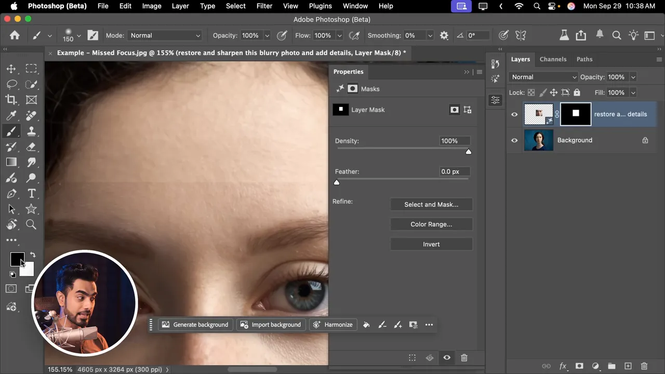This screenshot has height=374, width=665.
Task: Add layer style fx icon
Action: tap(563, 366)
